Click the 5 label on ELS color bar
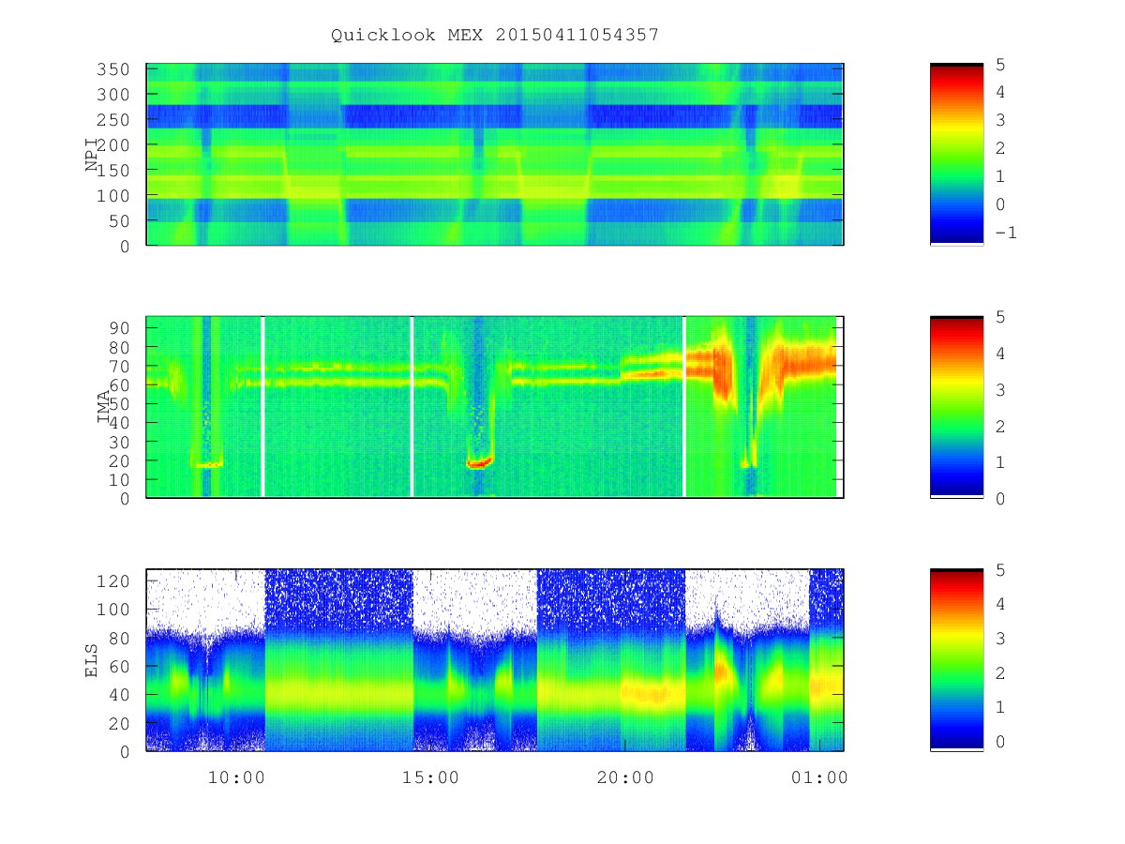Viewport: 1125px width, 844px height. tap(1000, 570)
